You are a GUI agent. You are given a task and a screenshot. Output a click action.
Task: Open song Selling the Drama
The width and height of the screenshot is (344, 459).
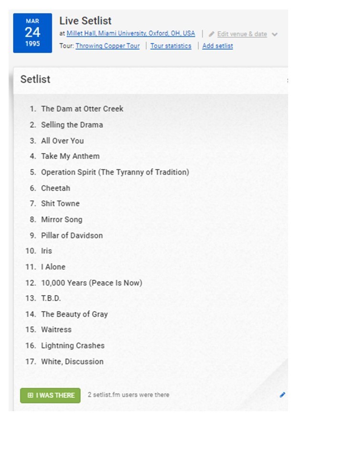click(72, 125)
